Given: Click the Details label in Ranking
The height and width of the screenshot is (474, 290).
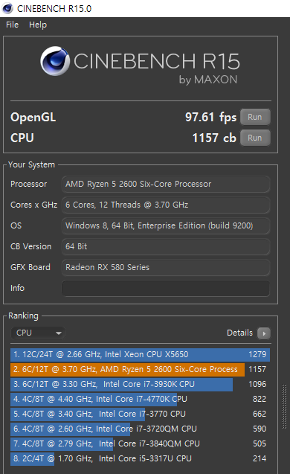Looking at the screenshot, I should coord(239,333).
